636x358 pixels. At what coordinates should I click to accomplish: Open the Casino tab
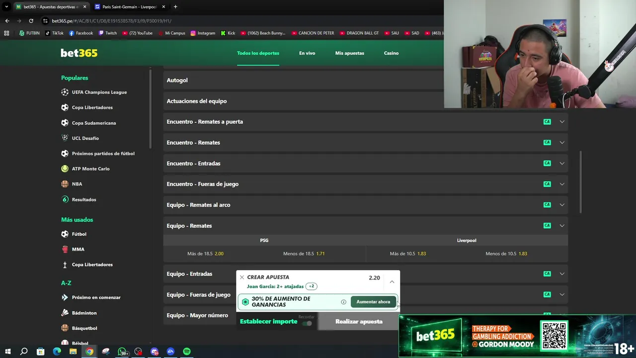pyautogui.click(x=391, y=53)
